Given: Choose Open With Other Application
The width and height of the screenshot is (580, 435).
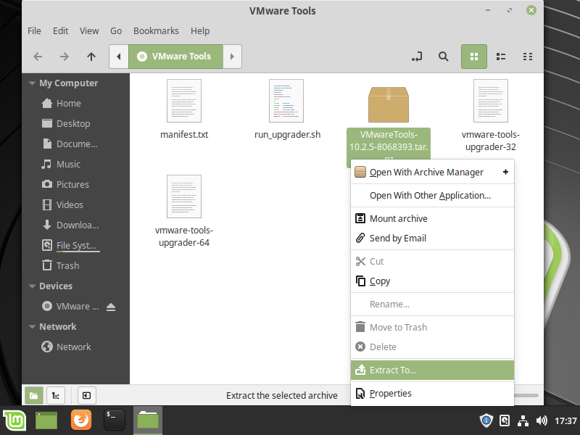Looking at the screenshot, I should pyautogui.click(x=432, y=196).
